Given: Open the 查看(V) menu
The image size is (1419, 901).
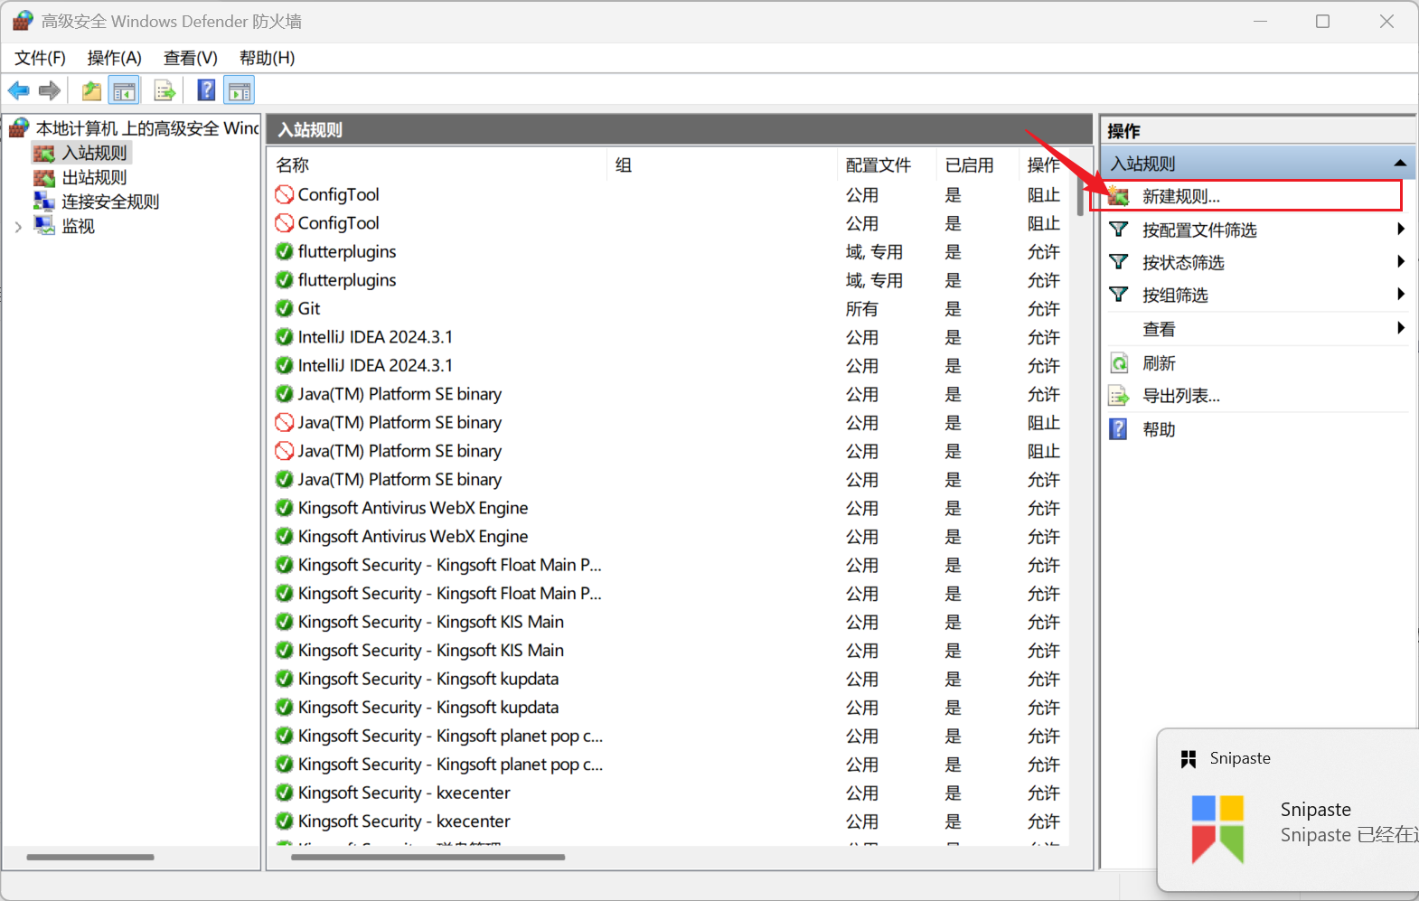Looking at the screenshot, I should tap(190, 58).
